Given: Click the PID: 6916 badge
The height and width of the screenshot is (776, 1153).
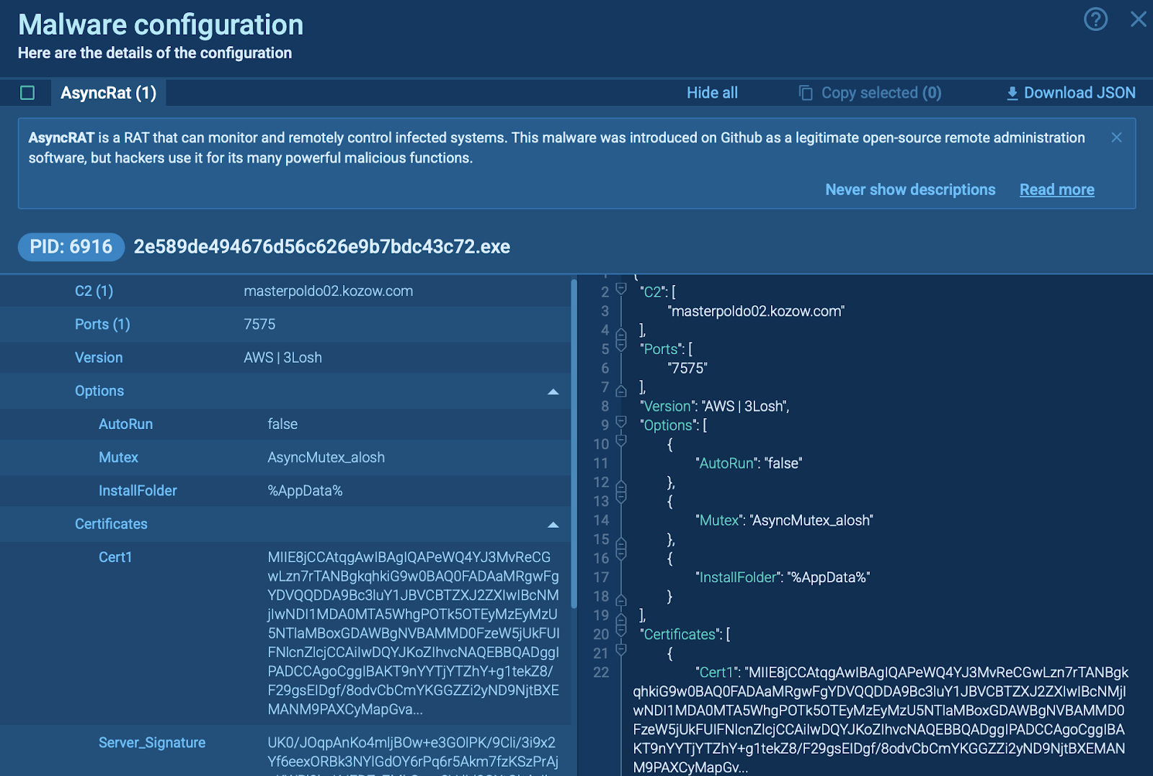Looking at the screenshot, I should [71, 247].
